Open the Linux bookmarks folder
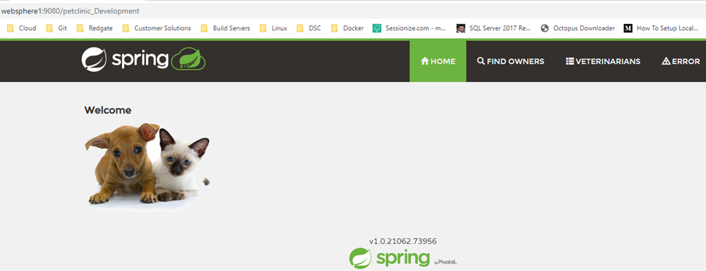706x271 pixels. (273, 28)
